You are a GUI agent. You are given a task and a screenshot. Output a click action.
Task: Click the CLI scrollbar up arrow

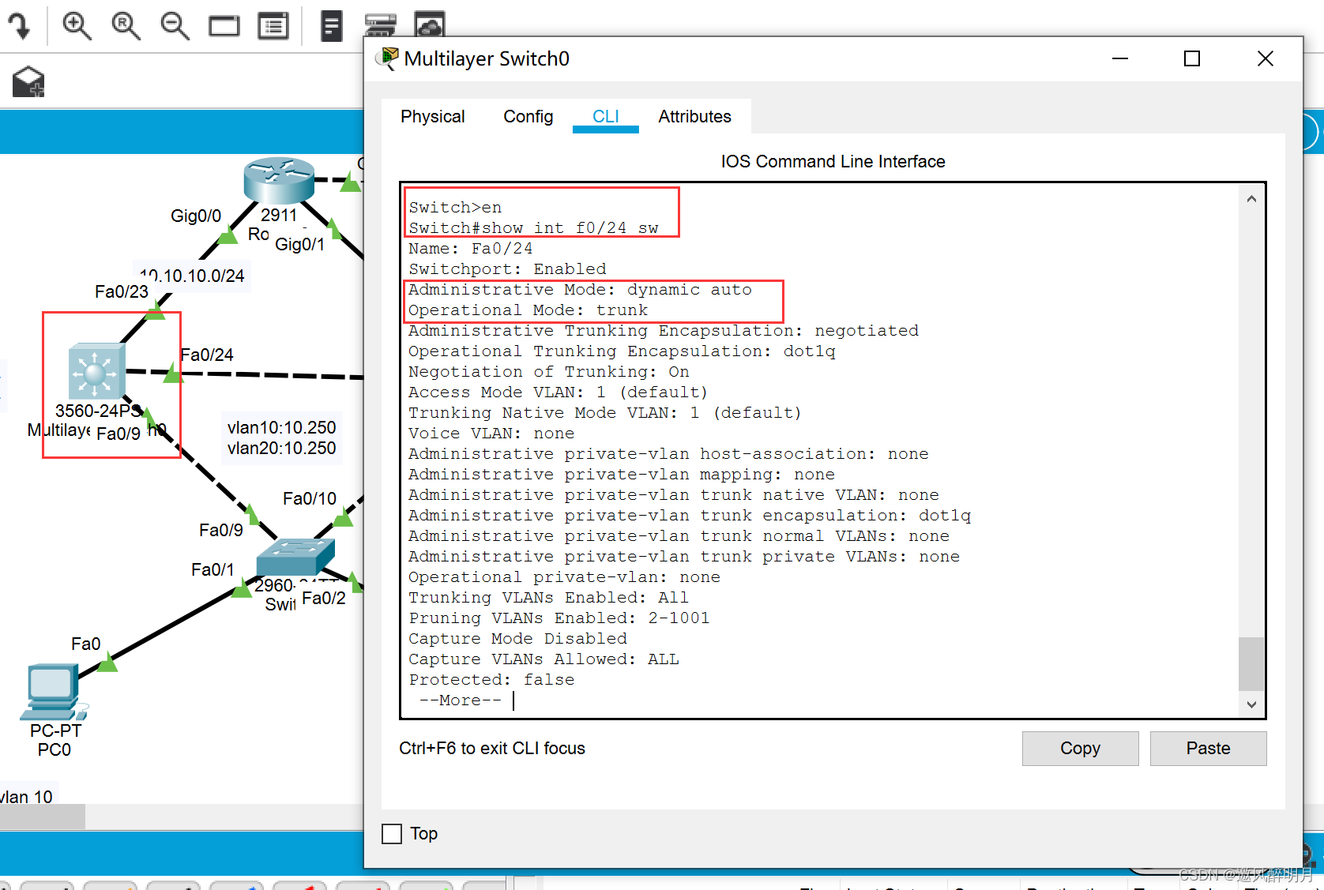(1251, 199)
